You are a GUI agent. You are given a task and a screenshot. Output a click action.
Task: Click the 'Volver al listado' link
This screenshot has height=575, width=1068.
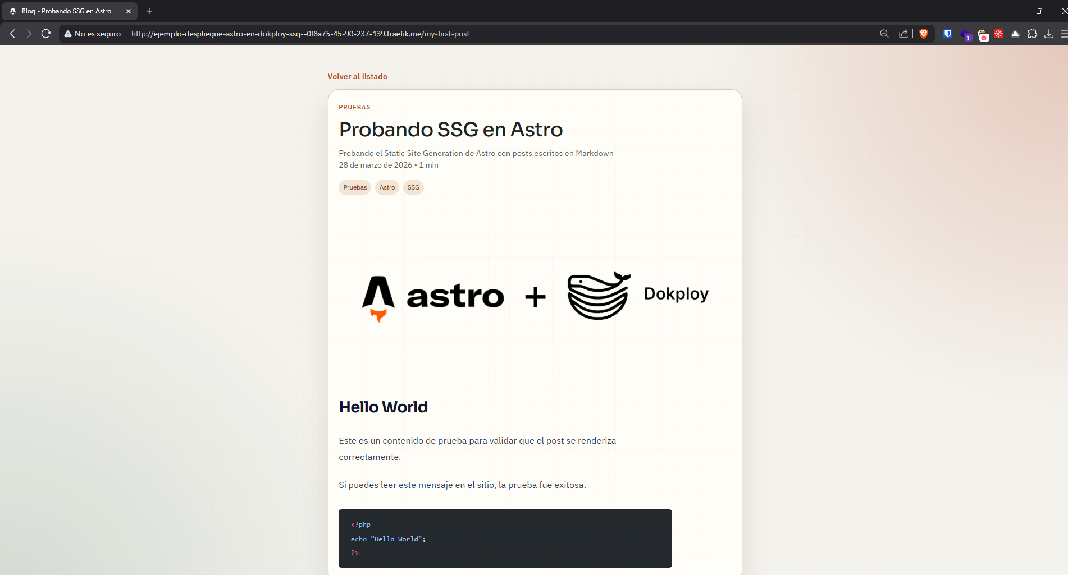click(x=357, y=76)
